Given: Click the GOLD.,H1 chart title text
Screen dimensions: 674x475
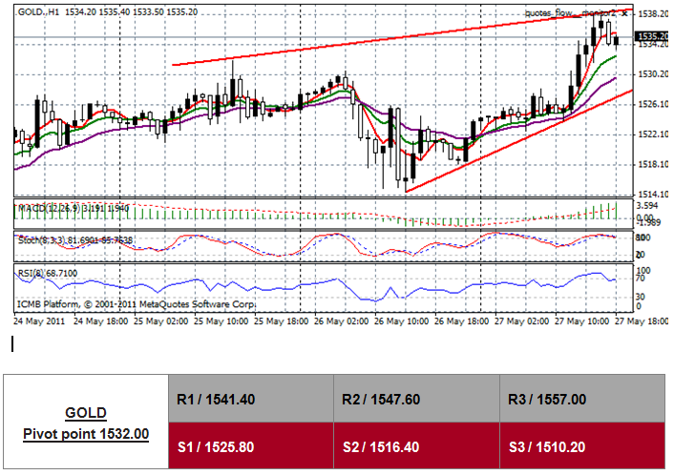Looking at the screenshot, I should click(x=38, y=12).
